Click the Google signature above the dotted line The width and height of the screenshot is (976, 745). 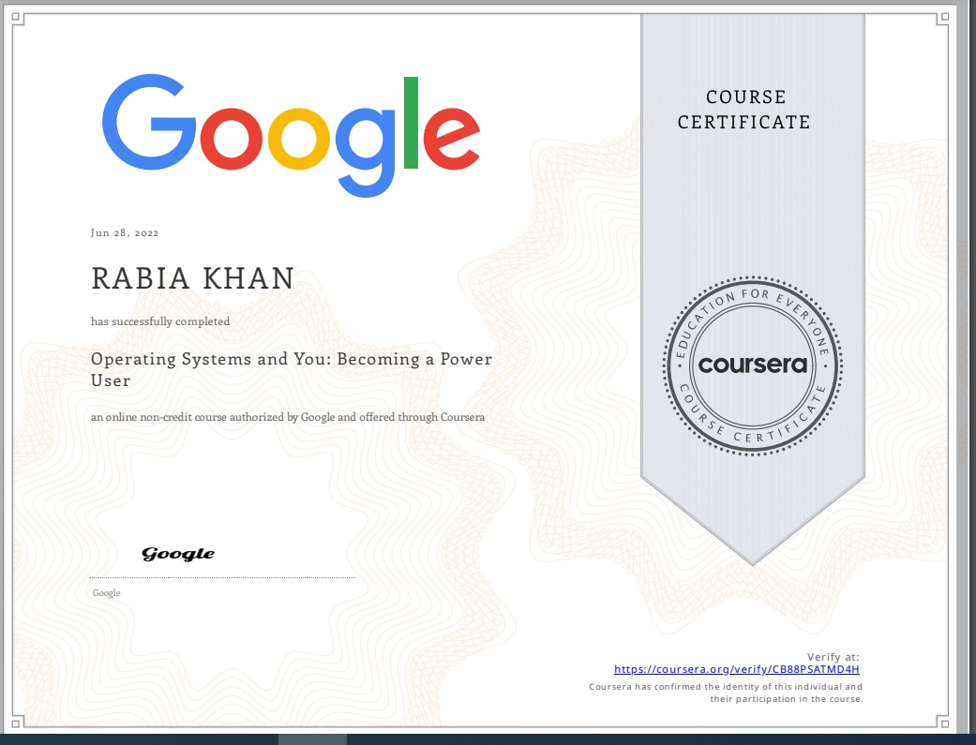pyautogui.click(x=178, y=553)
